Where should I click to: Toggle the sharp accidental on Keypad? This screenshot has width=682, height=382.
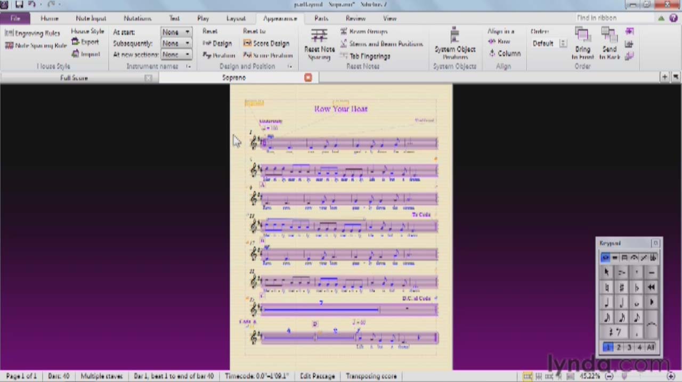pyautogui.click(x=621, y=288)
